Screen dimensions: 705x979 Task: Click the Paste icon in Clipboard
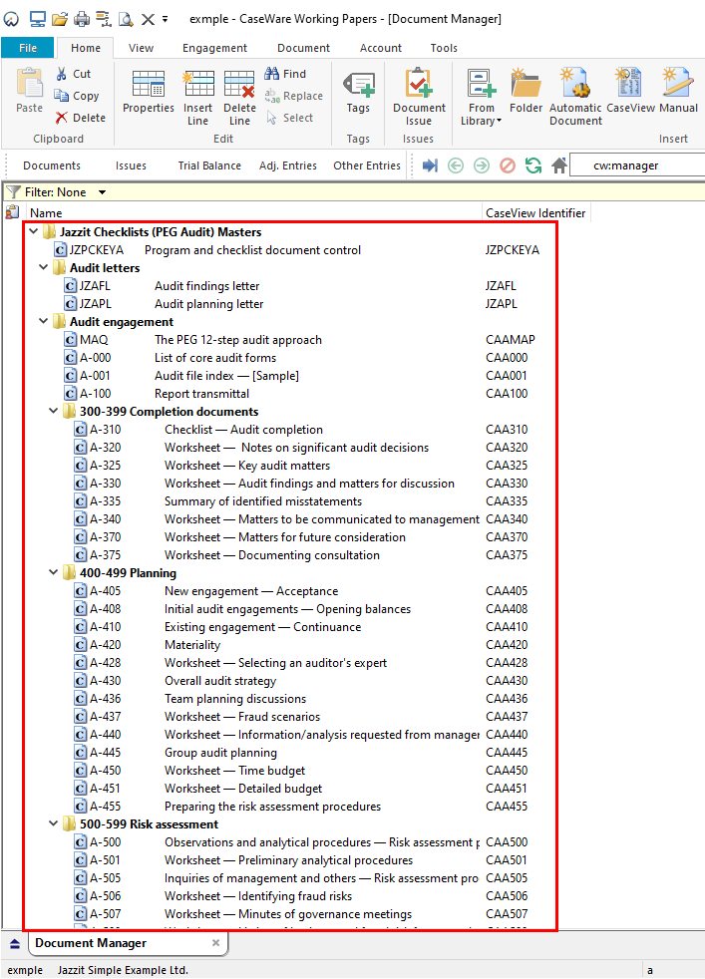[x=29, y=83]
